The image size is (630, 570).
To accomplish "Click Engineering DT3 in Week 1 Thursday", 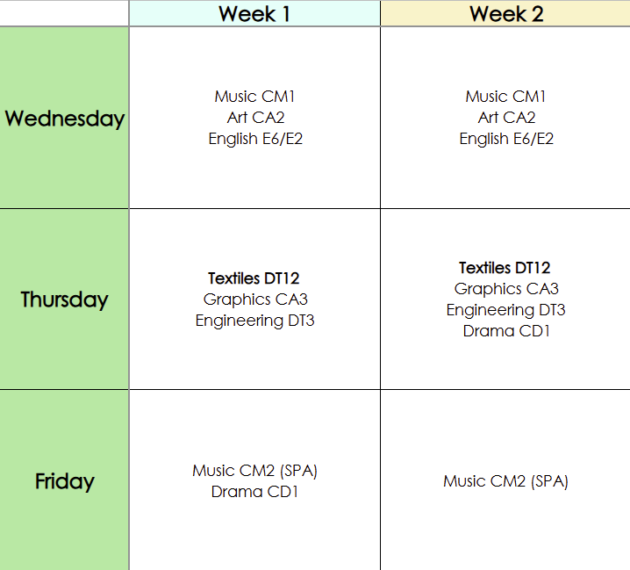I will pos(254,321).
